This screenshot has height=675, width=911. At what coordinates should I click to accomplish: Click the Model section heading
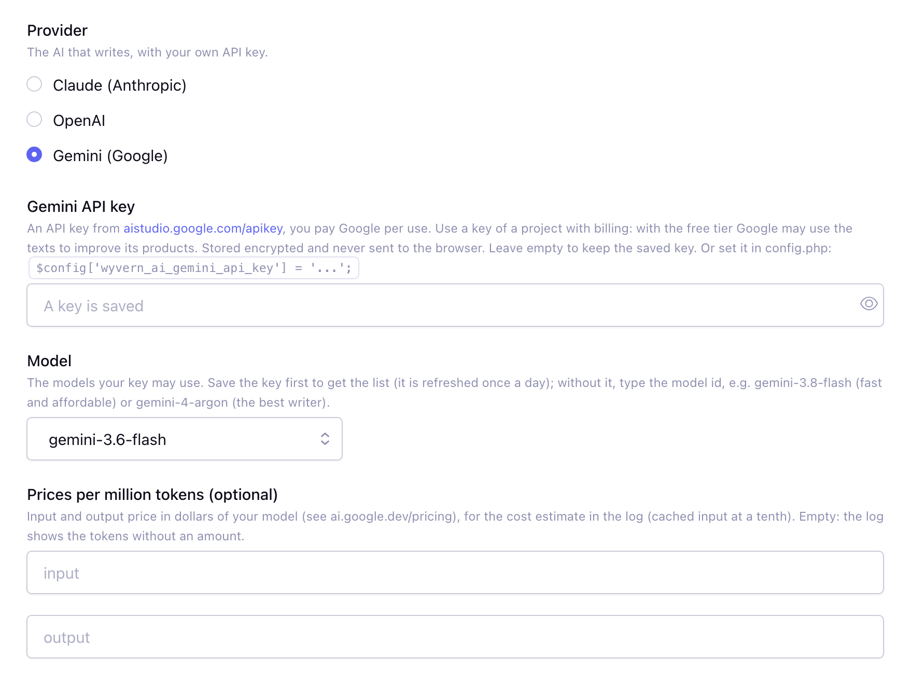(x=49, y=361)
